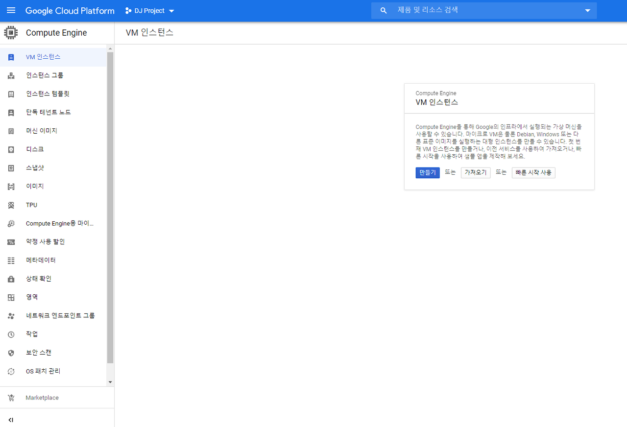Click the 만들기 create button

(x=428, y=173)
